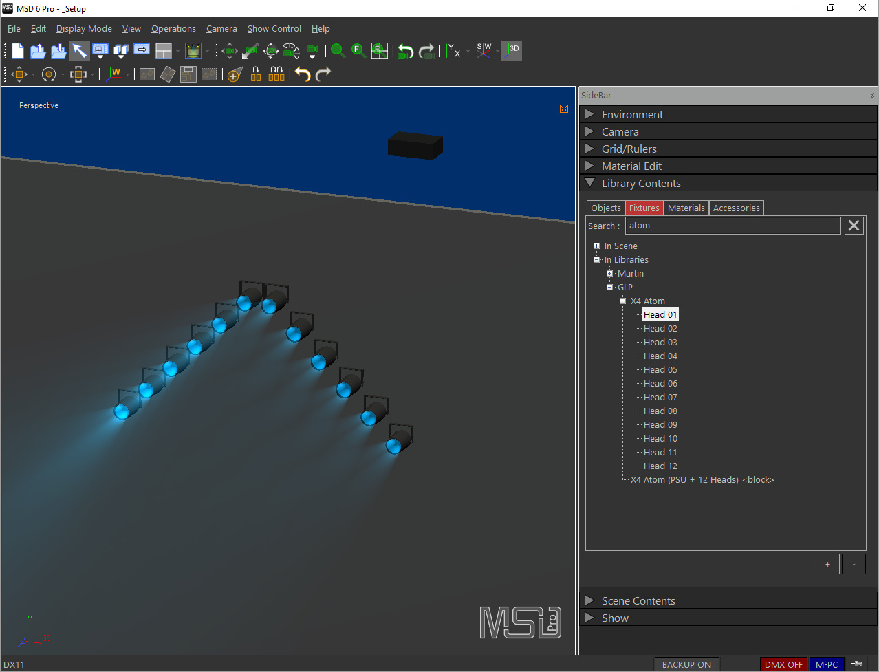Collapse the Library Contents section
Viewport: 879px width, 672px height.
click(728, 183)
